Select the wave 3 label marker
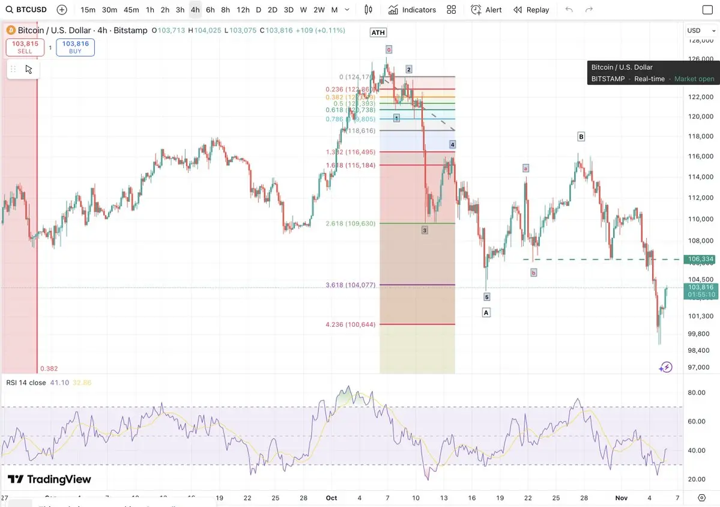Image resolution: width=720 pixels, height=507 pixels. pyautogui.click(x=425, y=230)
